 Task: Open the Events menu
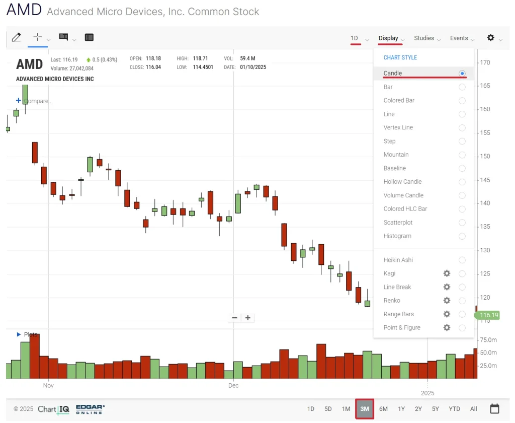[x=462, y=38]
